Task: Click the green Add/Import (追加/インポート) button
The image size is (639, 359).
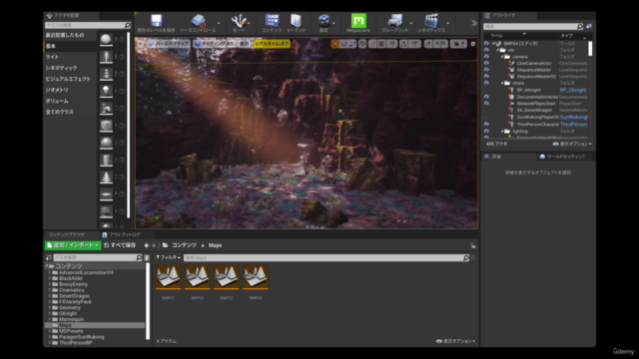Action: coord(73,245)
